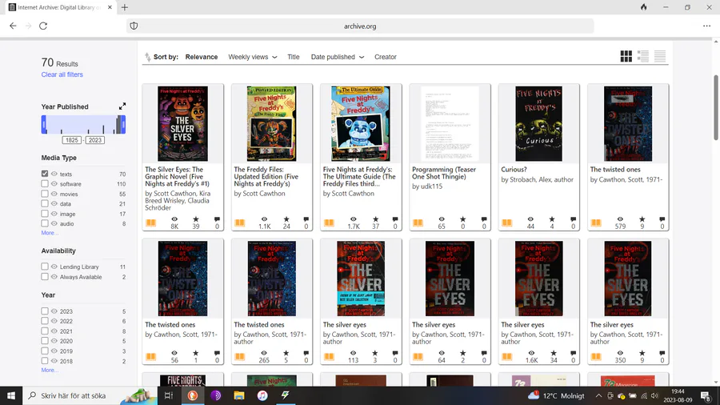Open iTunes music app from taskbar
The image size is (720, 405).
pos(262,395)
